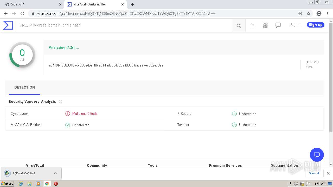Click the URL, IP, domain or hash search field
Viewport: 333px width, 187px height.
pos(124,25)
